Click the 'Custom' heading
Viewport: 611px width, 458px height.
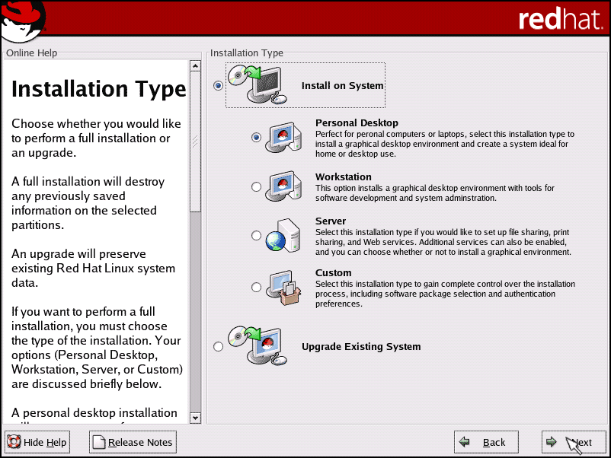333,273
